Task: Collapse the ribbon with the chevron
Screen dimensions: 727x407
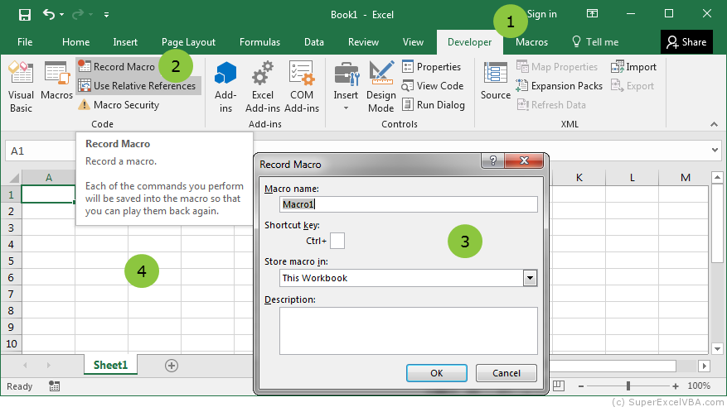Action: (x=714, y=124)
